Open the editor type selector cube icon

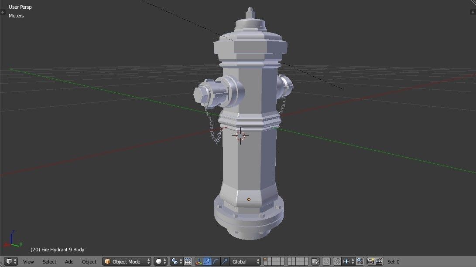click(11, 261)
